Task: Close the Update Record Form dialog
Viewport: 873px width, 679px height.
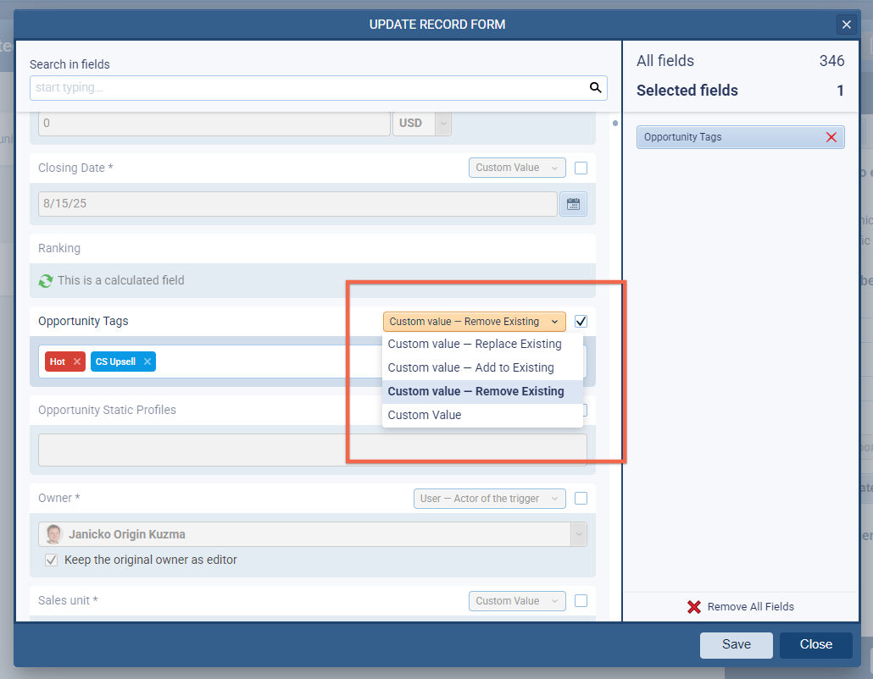Action: tap(846, 25)
